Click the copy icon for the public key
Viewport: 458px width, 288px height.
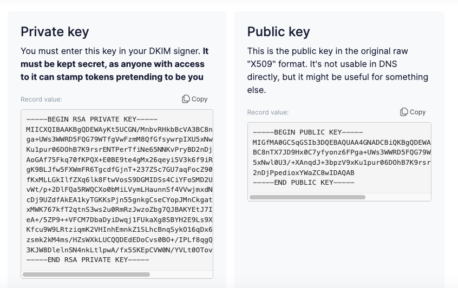[x=404, y=112]
